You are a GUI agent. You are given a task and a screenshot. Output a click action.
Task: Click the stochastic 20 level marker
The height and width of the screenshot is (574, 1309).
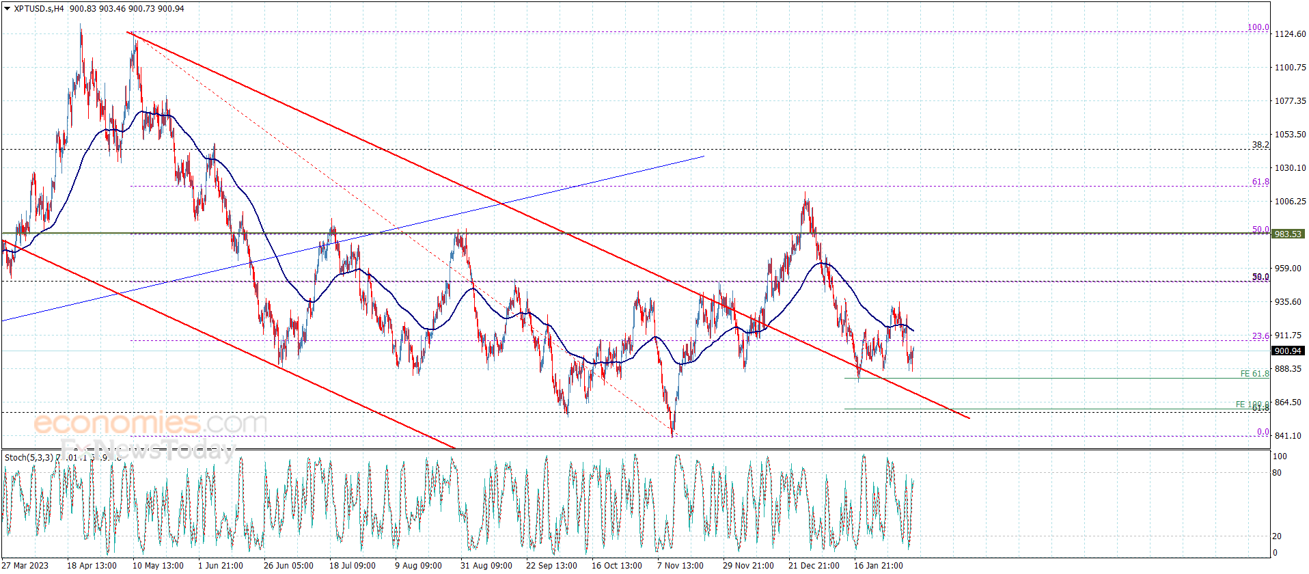[x=1277, y=536]
